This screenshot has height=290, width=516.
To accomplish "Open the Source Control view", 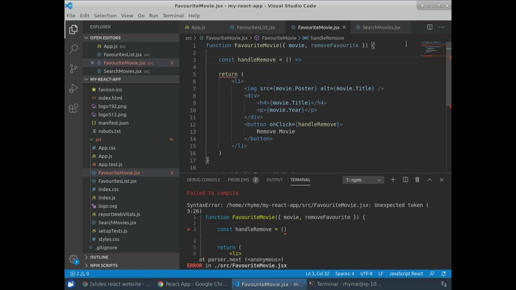I will [73, 68].
